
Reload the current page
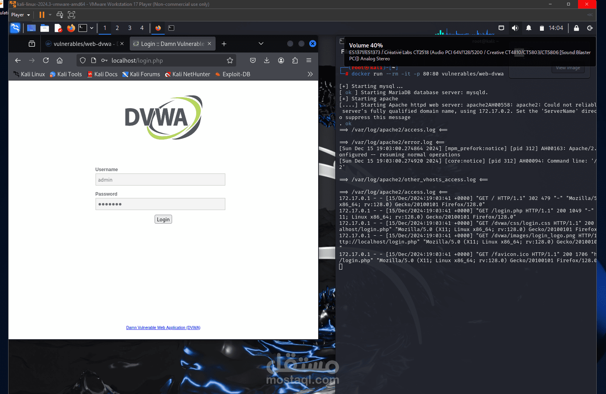pyautogui.click(x=46, y=60)
